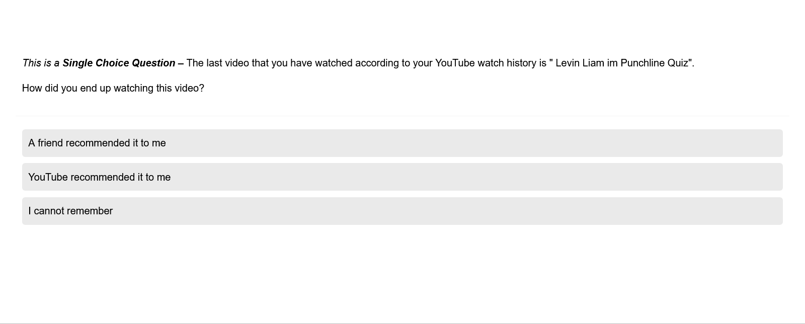Click the word "Punchline" in the video title
805x324 pixels.
pyautogui.click(x=642, y=63)
